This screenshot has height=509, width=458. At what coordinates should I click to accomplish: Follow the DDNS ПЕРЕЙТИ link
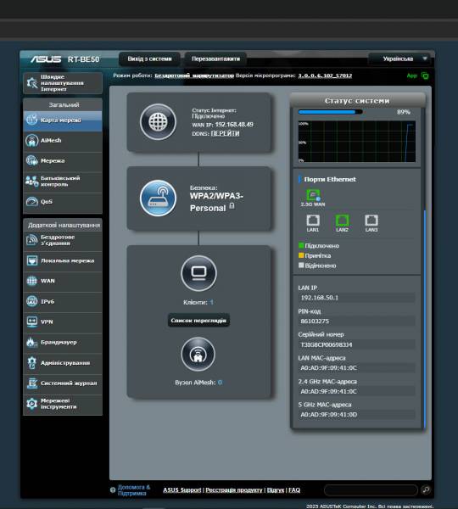(225, 133)
